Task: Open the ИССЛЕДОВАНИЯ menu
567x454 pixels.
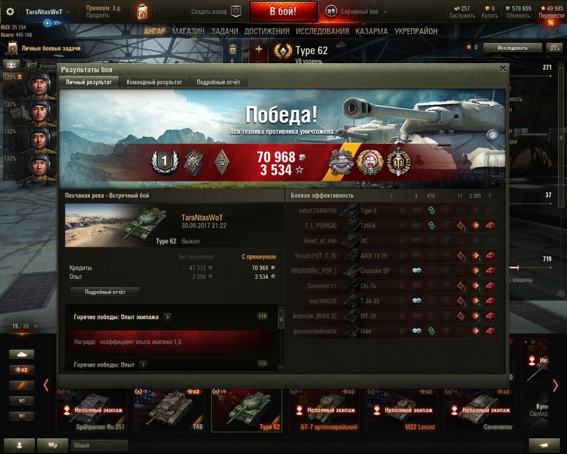Action: 322,31
